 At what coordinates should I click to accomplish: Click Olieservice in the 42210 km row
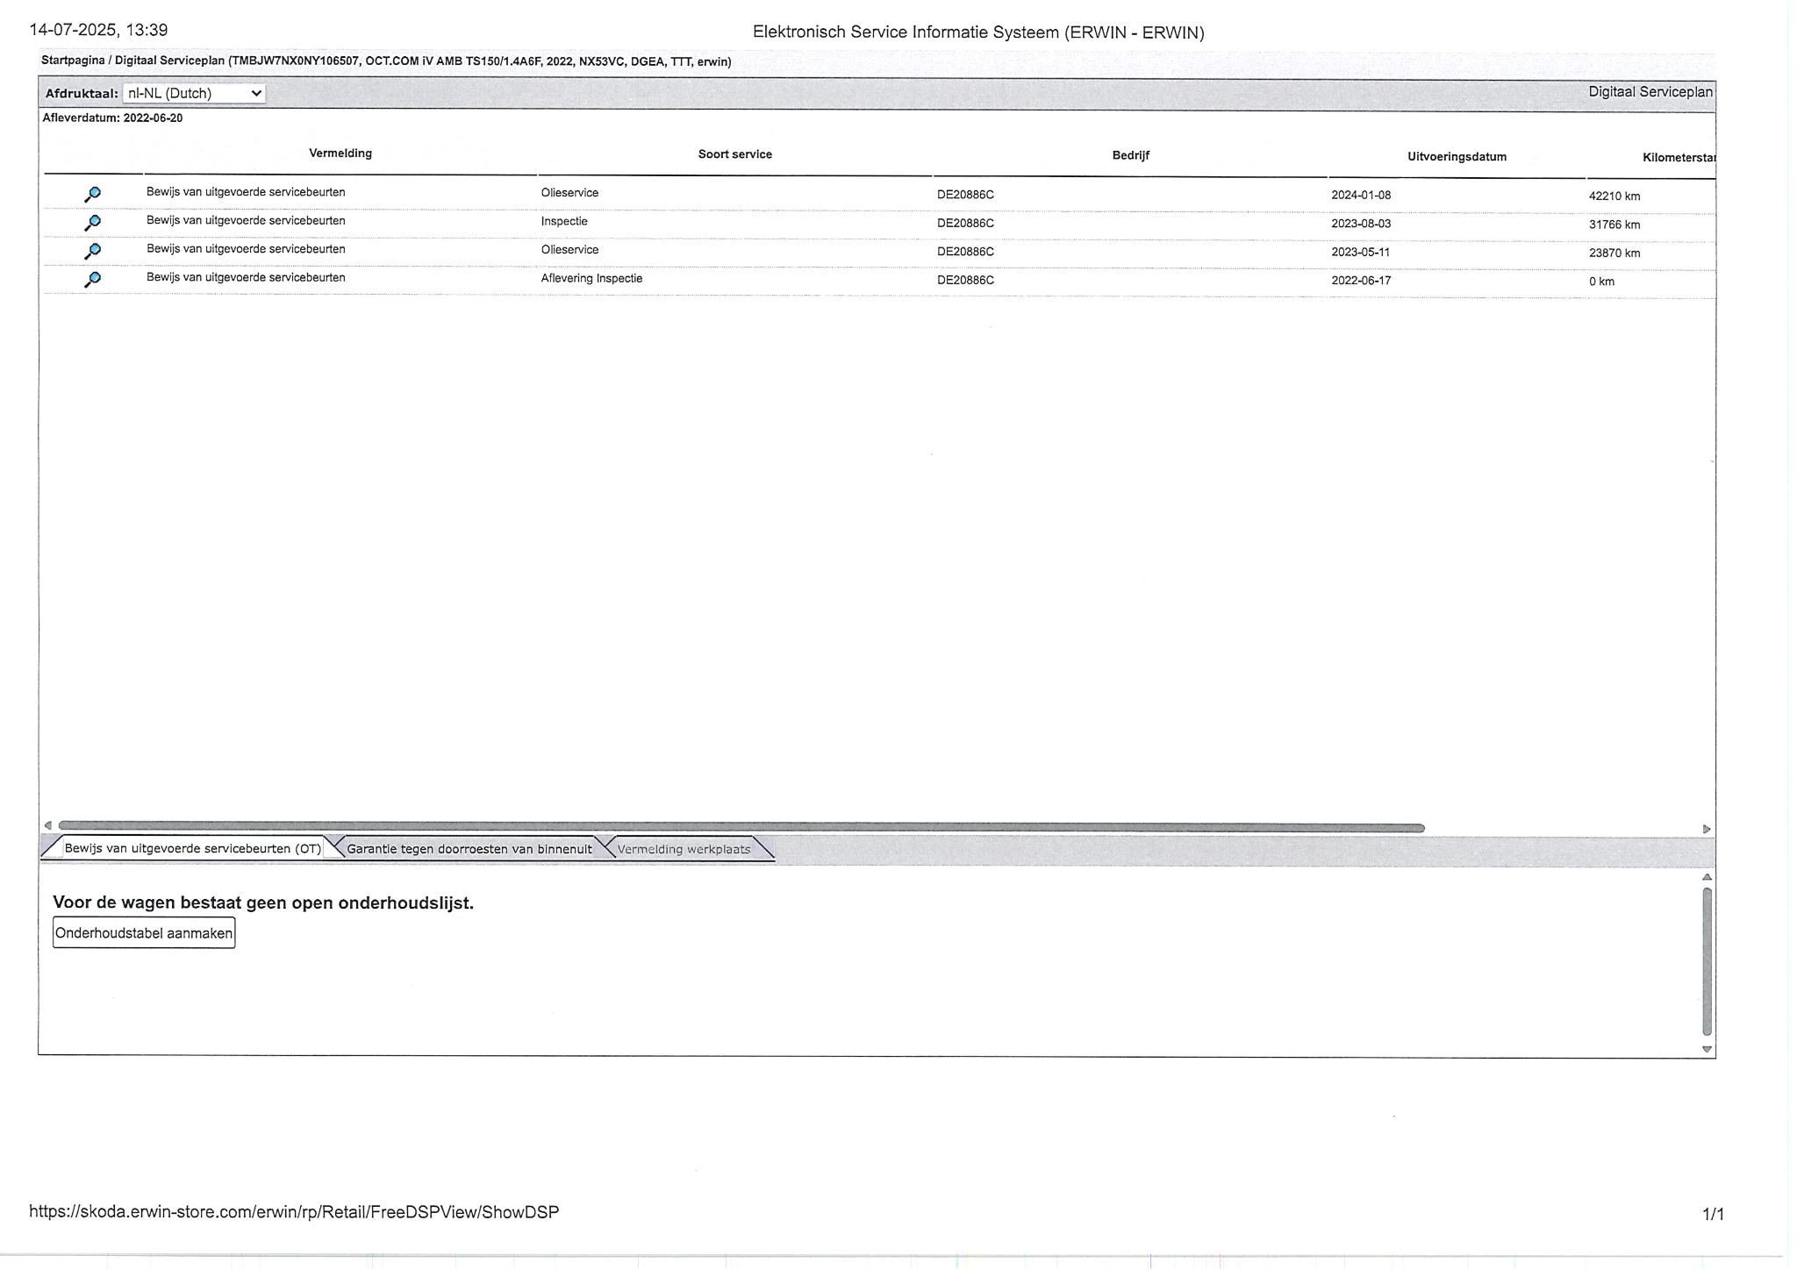click(569, 193)
